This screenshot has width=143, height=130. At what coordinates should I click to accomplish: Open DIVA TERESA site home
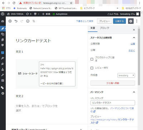pos(15,14)
